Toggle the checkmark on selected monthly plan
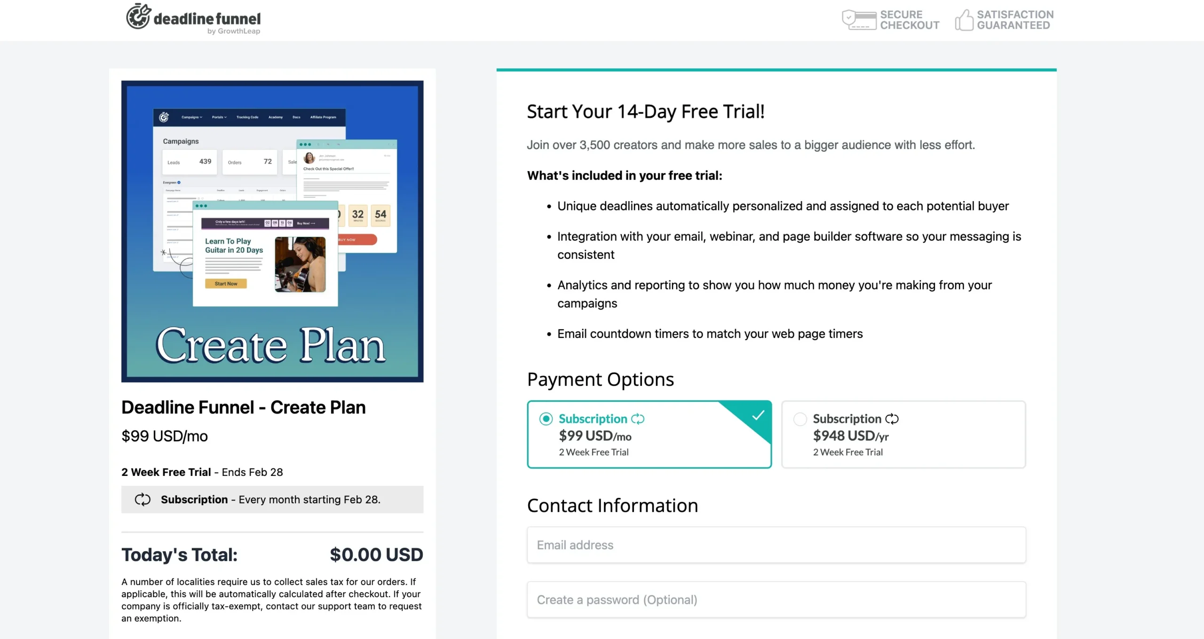This screenshot has width=1204, height=639. coord(757,415)
